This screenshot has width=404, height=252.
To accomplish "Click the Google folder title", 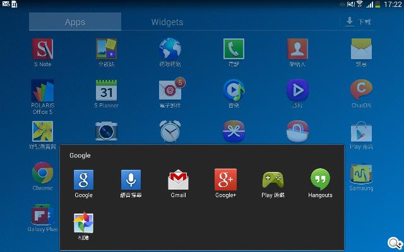I will (80, 155).
